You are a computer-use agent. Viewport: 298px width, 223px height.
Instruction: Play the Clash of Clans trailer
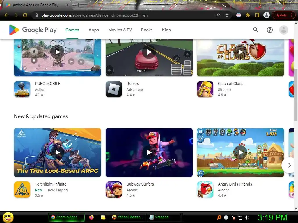(x=241, y=52)
